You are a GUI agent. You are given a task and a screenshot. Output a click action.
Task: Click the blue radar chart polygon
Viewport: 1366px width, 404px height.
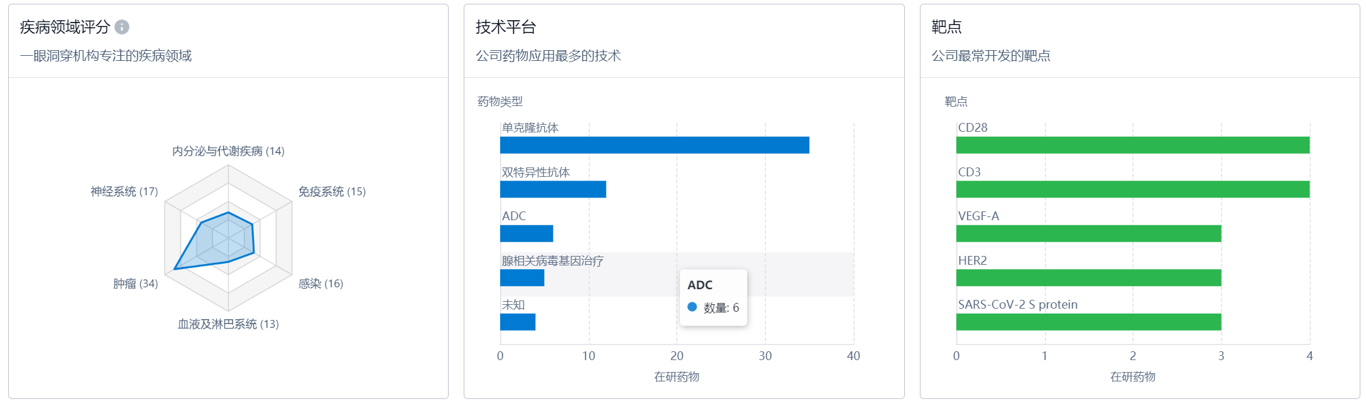[x=220, y=242]
